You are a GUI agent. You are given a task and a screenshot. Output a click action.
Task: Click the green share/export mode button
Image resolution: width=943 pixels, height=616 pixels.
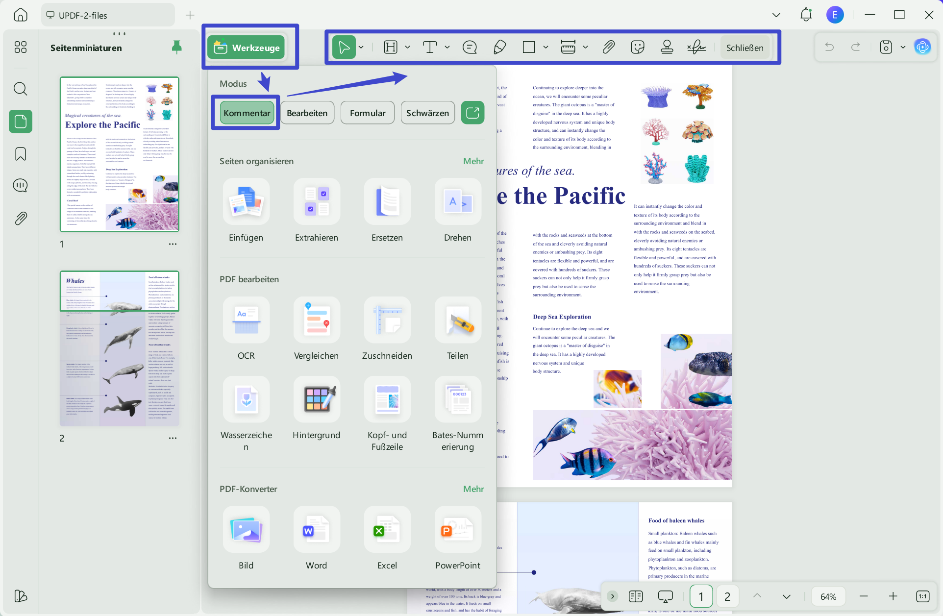click(x=472, y=113)
